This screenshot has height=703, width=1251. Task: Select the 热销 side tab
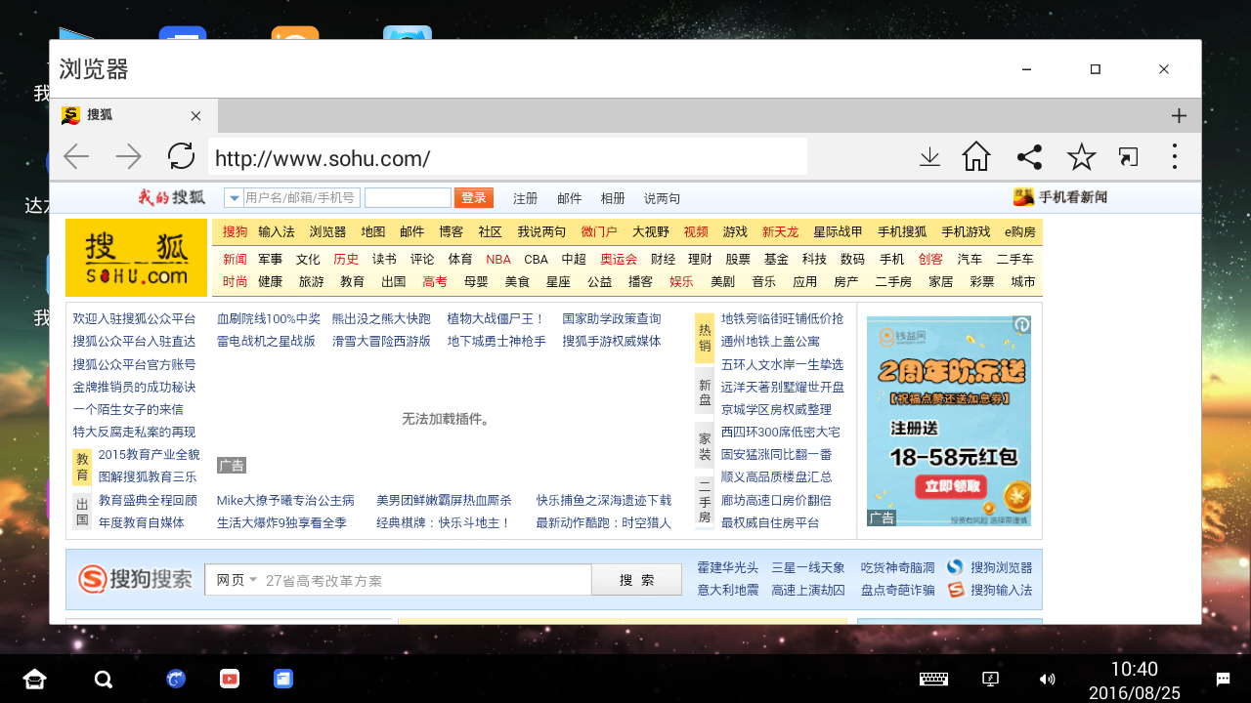(x=705, y=338)
